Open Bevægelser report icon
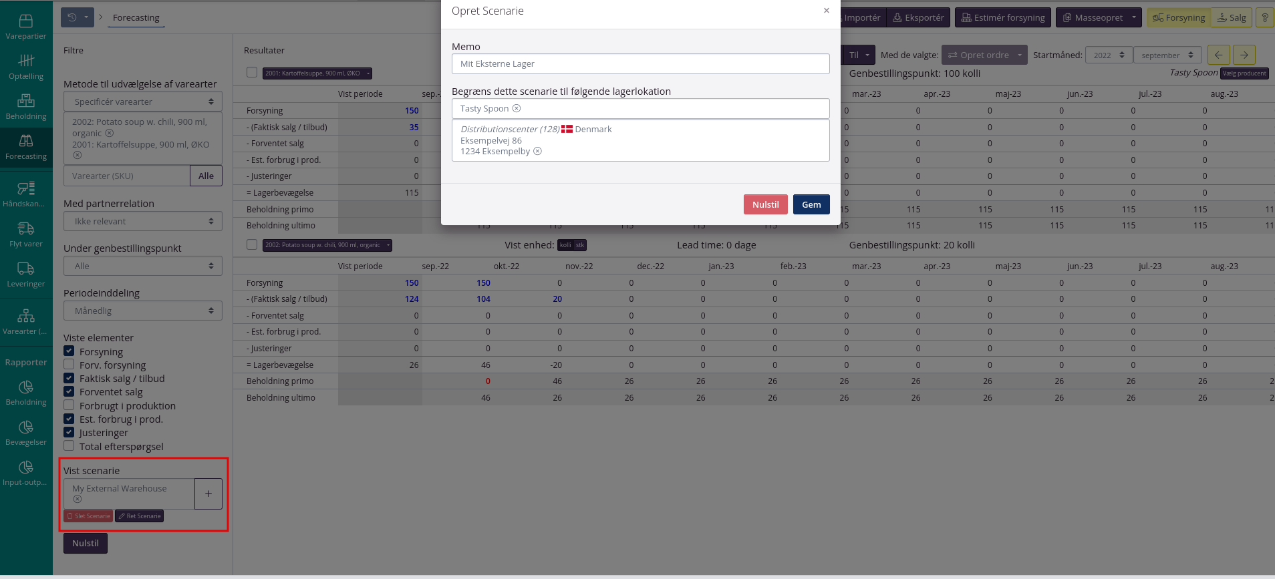 tap(26, 433)
